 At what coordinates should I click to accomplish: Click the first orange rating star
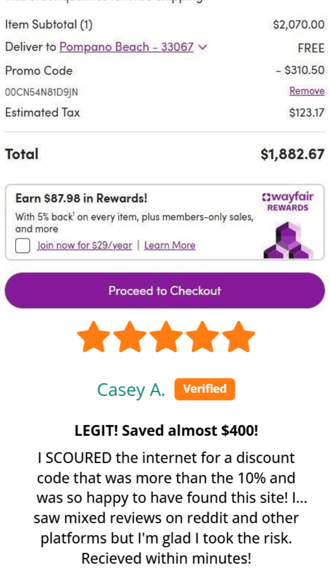click(x=94, y=337)
